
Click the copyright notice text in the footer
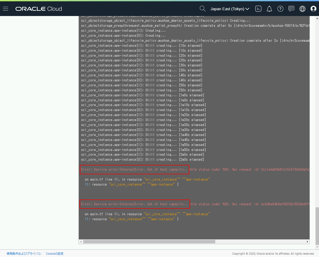(x=273, y=254)
